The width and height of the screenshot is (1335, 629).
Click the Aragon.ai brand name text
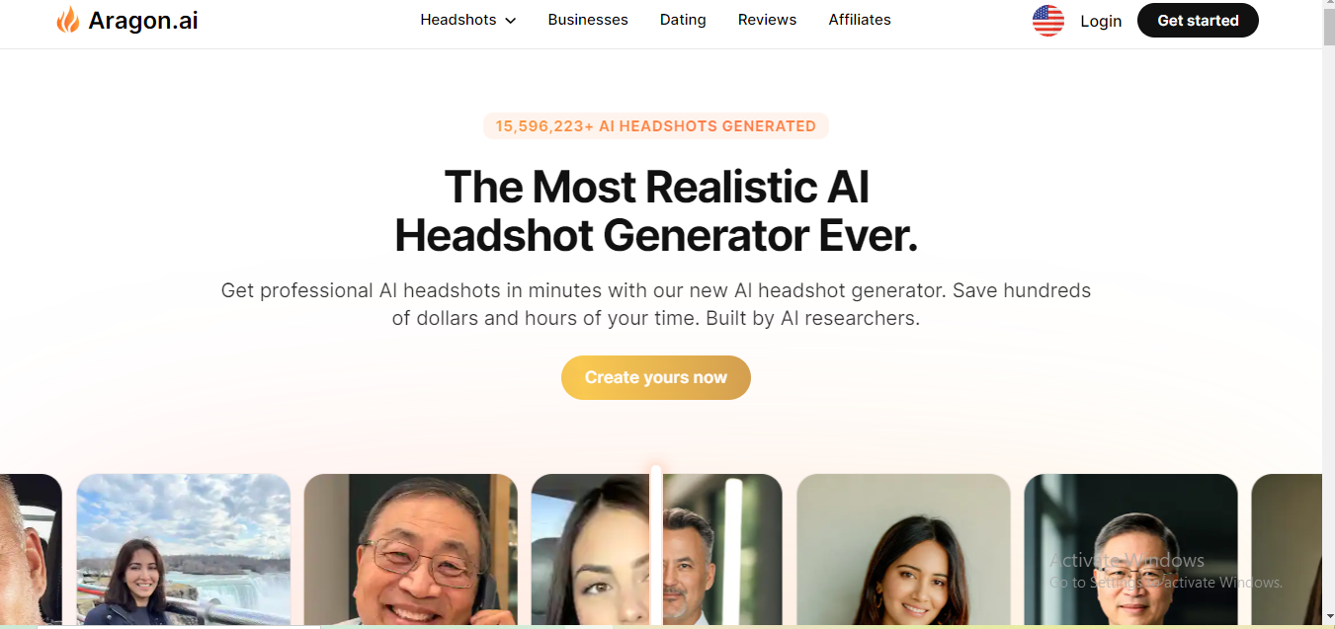click(x=143, y=20)
